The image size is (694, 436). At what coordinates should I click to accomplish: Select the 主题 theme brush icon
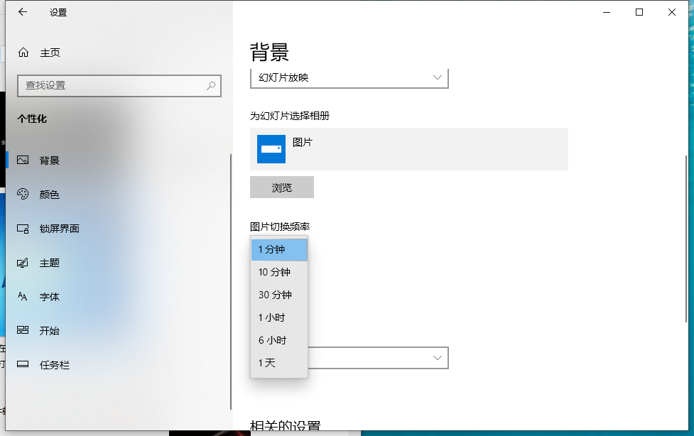pos(23,263)
